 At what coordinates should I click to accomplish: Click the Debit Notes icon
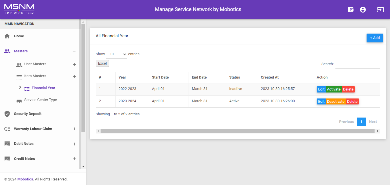click(x=7, y=144)
